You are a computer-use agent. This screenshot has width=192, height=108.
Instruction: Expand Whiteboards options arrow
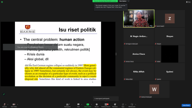136,104
